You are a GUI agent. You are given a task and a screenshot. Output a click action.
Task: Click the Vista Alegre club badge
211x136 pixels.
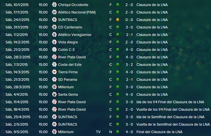tap(54, 42)
